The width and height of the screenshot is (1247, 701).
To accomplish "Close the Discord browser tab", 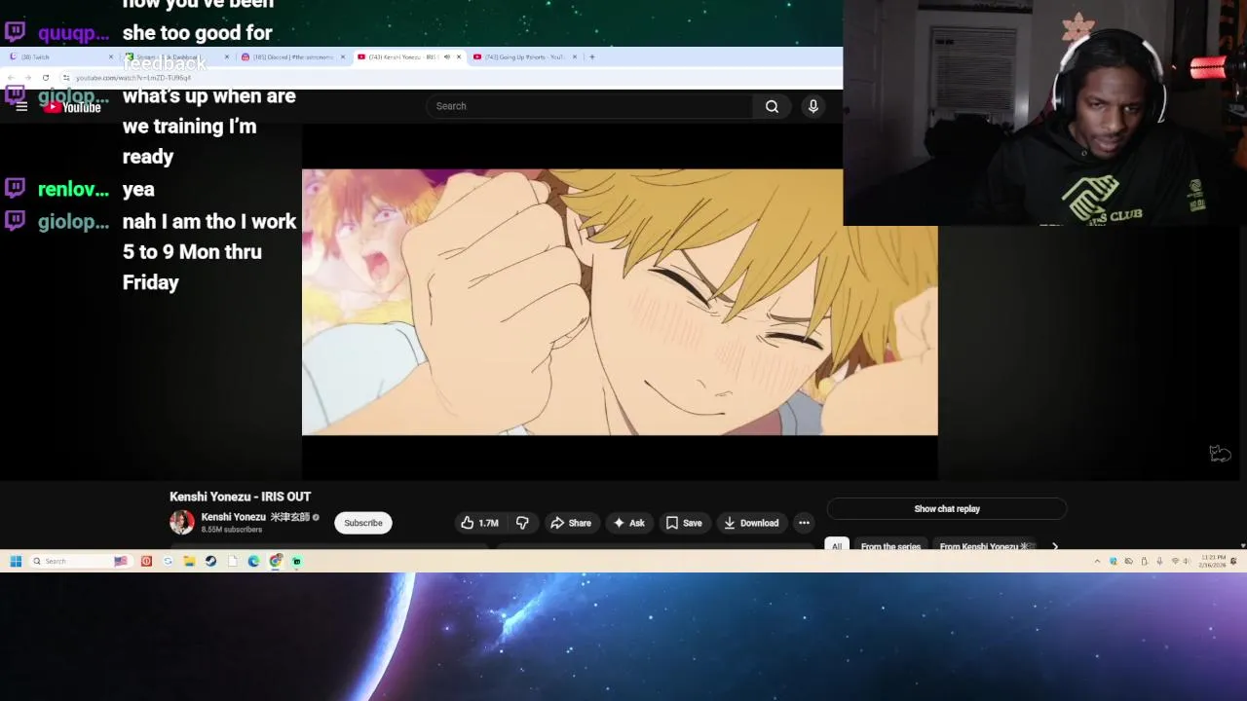I will [343, 56].
